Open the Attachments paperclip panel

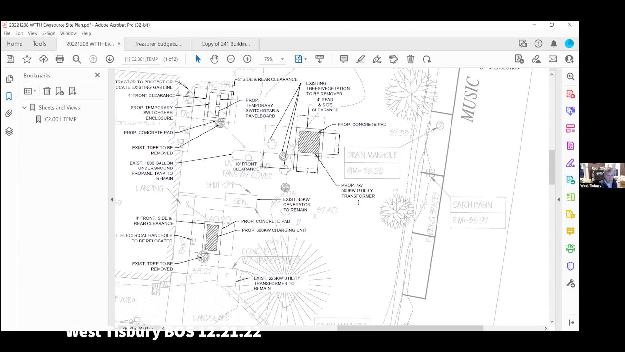9,113
